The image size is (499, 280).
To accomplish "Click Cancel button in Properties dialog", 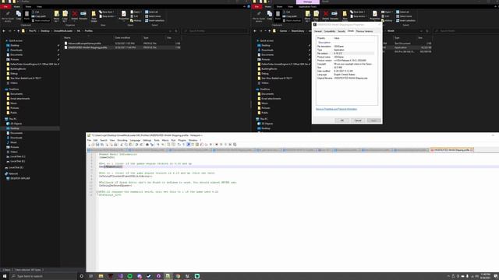I will (x=358, y=121).
